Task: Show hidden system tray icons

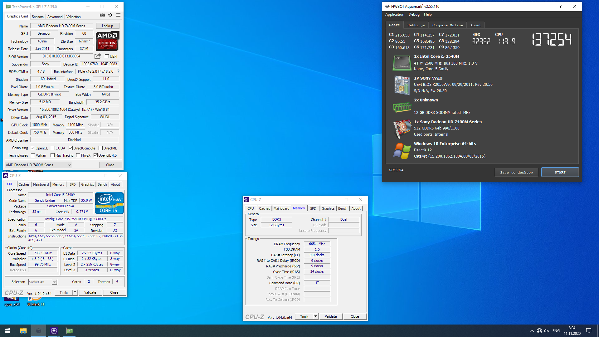Action: (532, 331)
